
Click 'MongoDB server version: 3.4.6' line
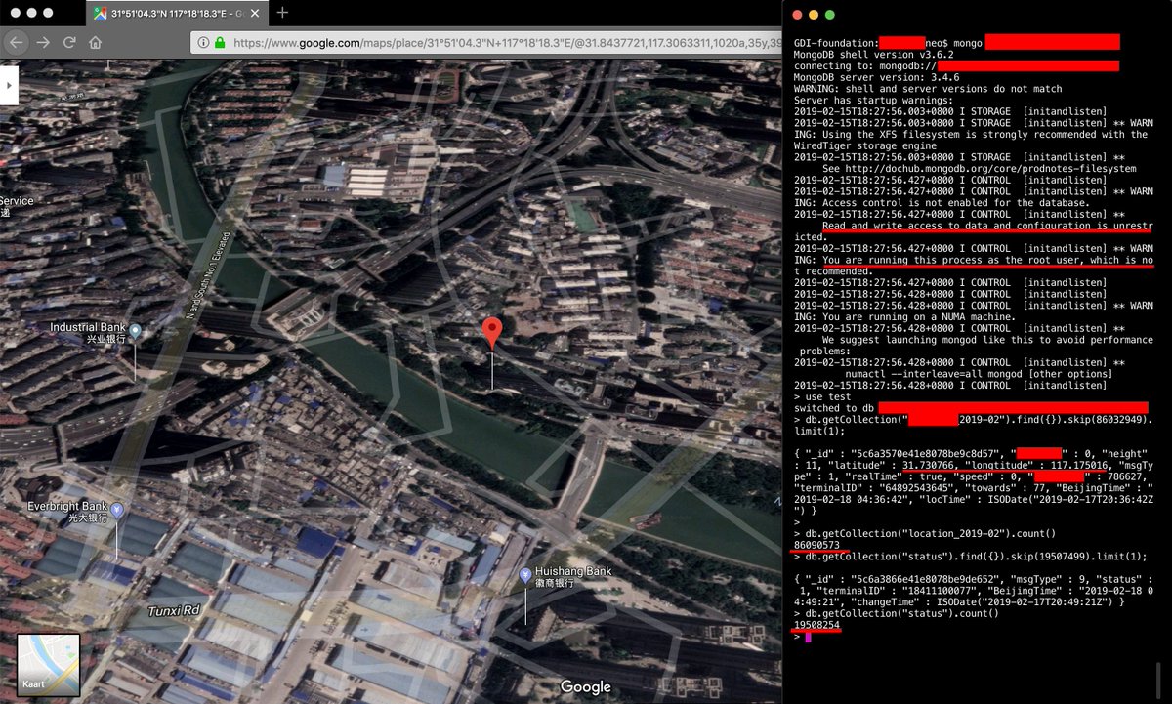click(x=876, y=77)
